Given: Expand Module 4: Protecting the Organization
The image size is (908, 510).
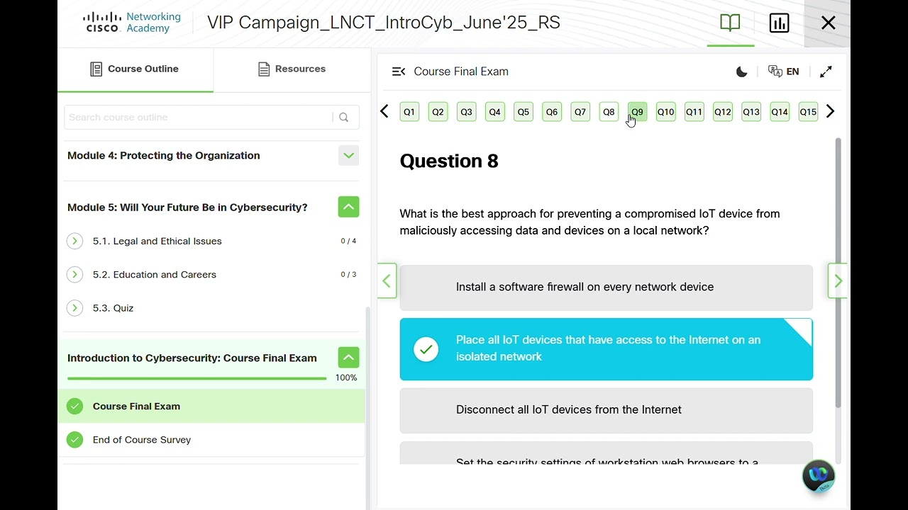Looking at the screenshot, I should pyautogui.click(x=348, y=156).
